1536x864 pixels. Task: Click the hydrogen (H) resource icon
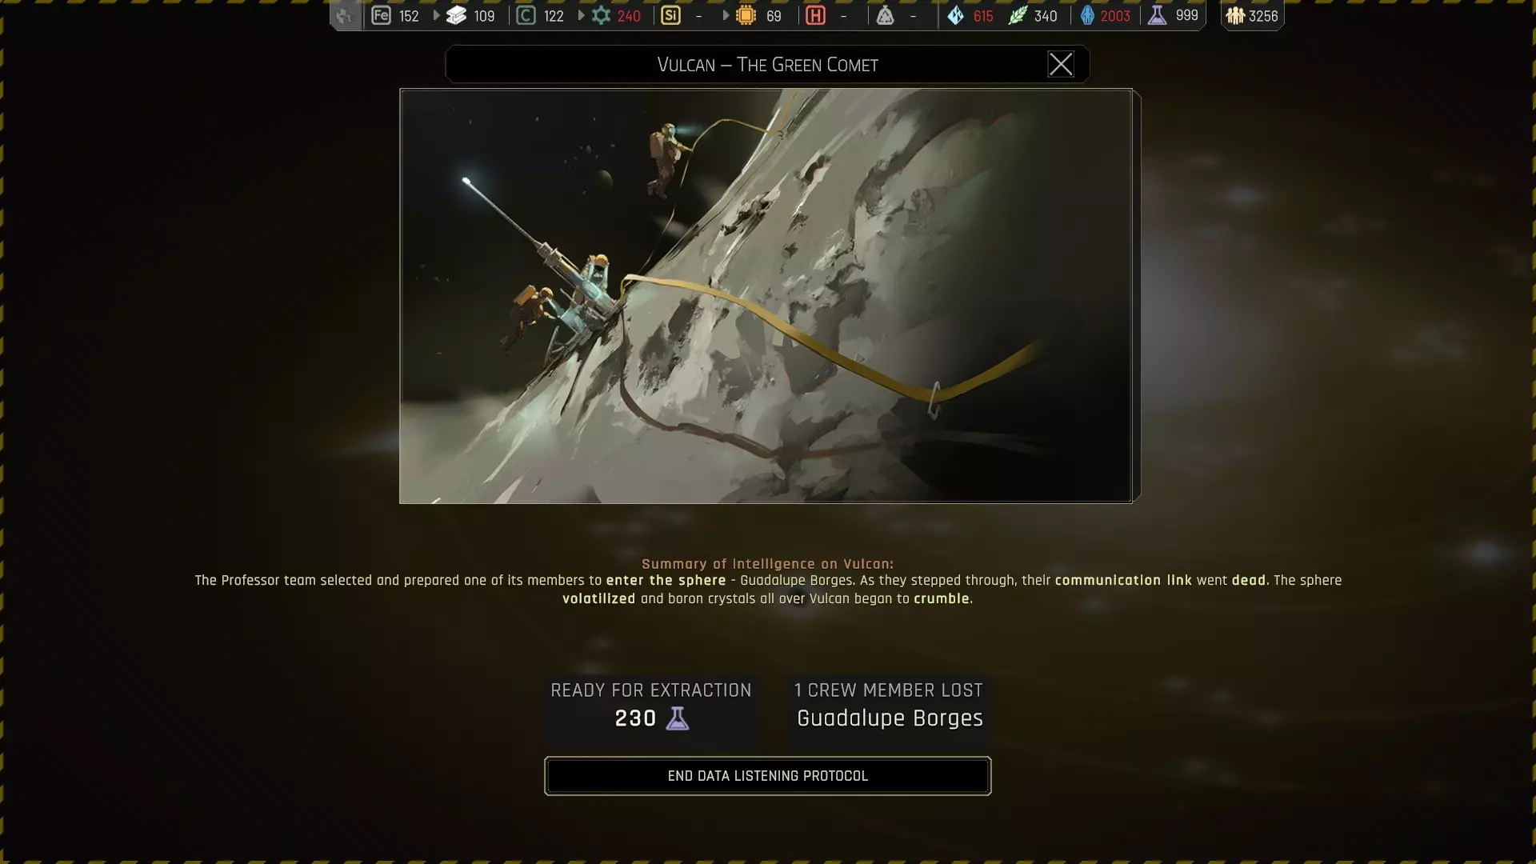[815, 15]
